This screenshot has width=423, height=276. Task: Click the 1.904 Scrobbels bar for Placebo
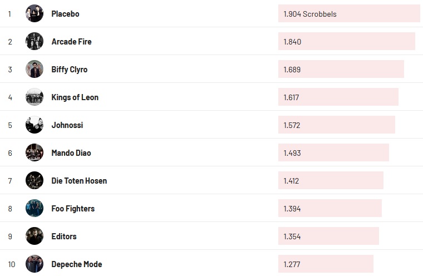tap(349, 14)
